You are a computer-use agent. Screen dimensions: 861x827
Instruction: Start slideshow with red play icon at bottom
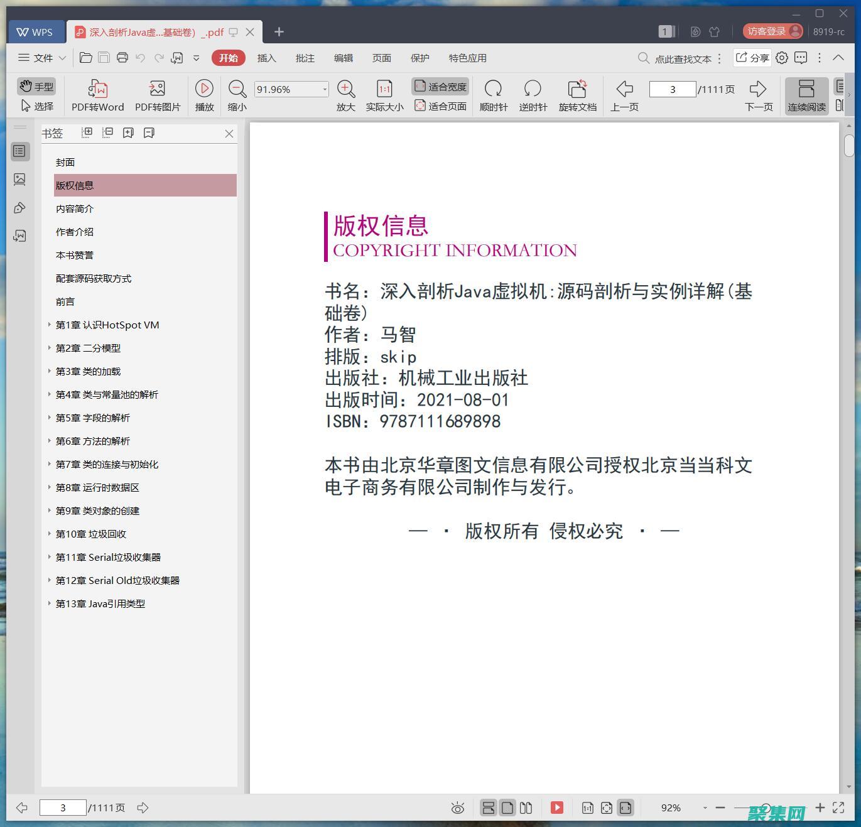[x=556, y=808]
